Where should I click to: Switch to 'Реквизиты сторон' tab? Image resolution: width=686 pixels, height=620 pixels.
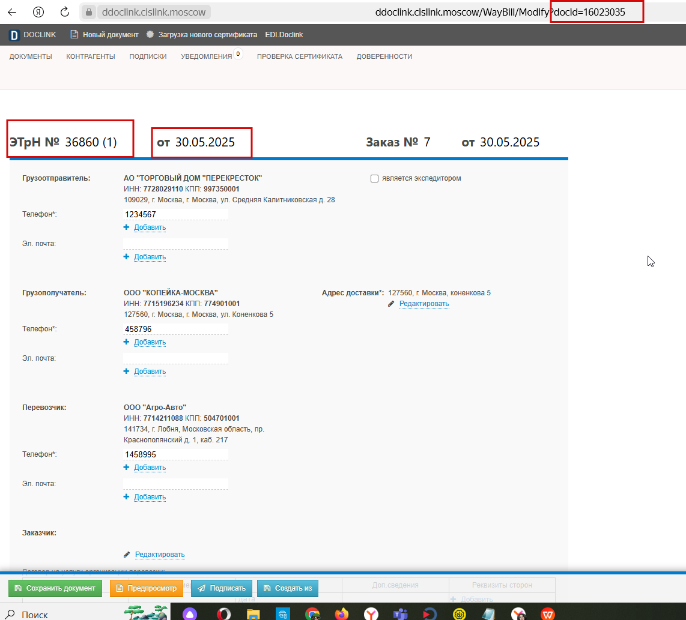pyautogui.click(x=502, y=585)
